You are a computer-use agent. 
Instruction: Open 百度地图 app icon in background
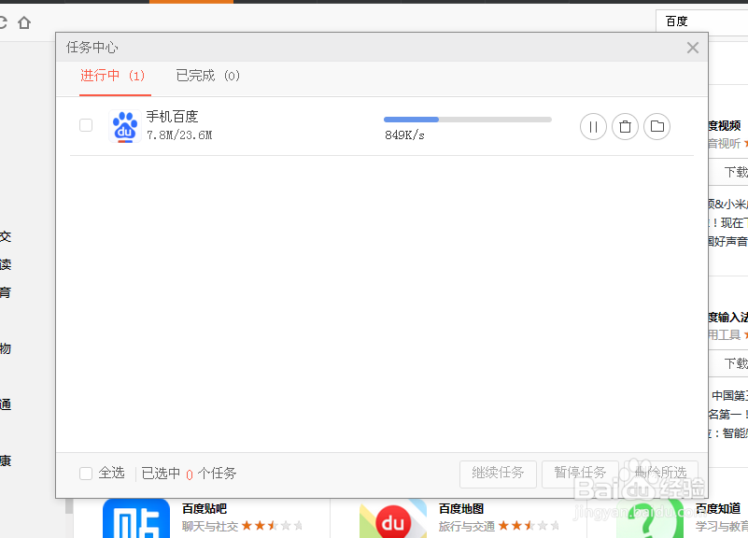(x=393, y=518)
